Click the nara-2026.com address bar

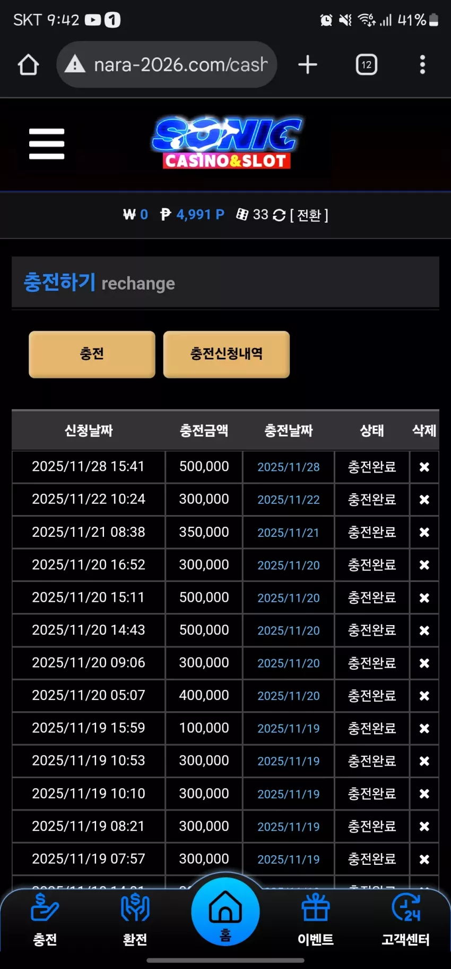tap(167, 65)
